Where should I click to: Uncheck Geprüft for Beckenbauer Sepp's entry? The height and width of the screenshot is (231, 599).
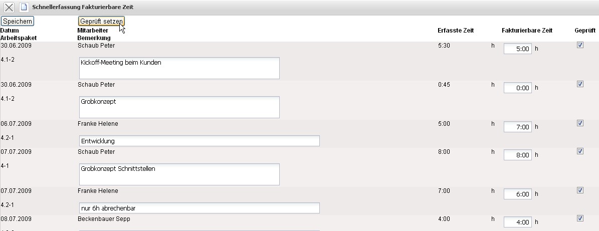[x=580, y=218]
